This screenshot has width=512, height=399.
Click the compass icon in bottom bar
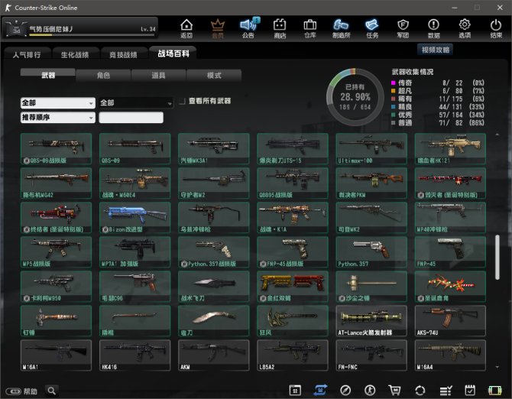[345, 390]
